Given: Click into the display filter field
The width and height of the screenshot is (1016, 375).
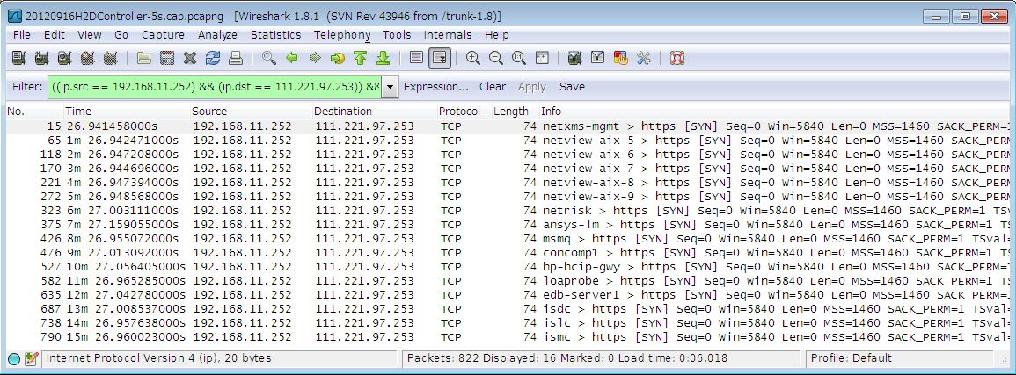Looking at the screenshot, I should tap(215, 87).
